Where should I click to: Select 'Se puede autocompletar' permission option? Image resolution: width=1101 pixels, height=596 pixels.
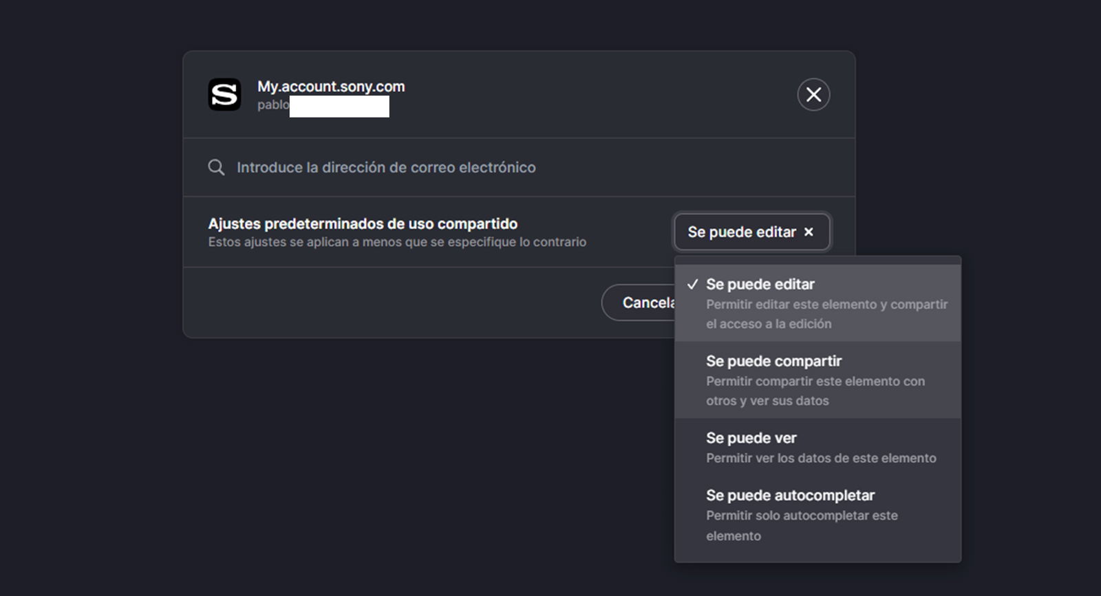[x=817, y=515]
